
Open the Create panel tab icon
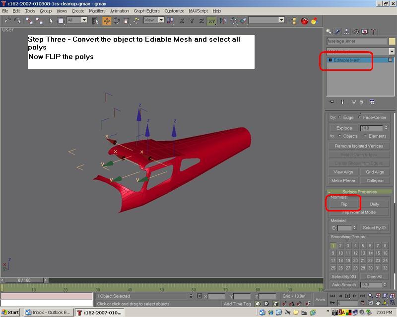(329, 32)
